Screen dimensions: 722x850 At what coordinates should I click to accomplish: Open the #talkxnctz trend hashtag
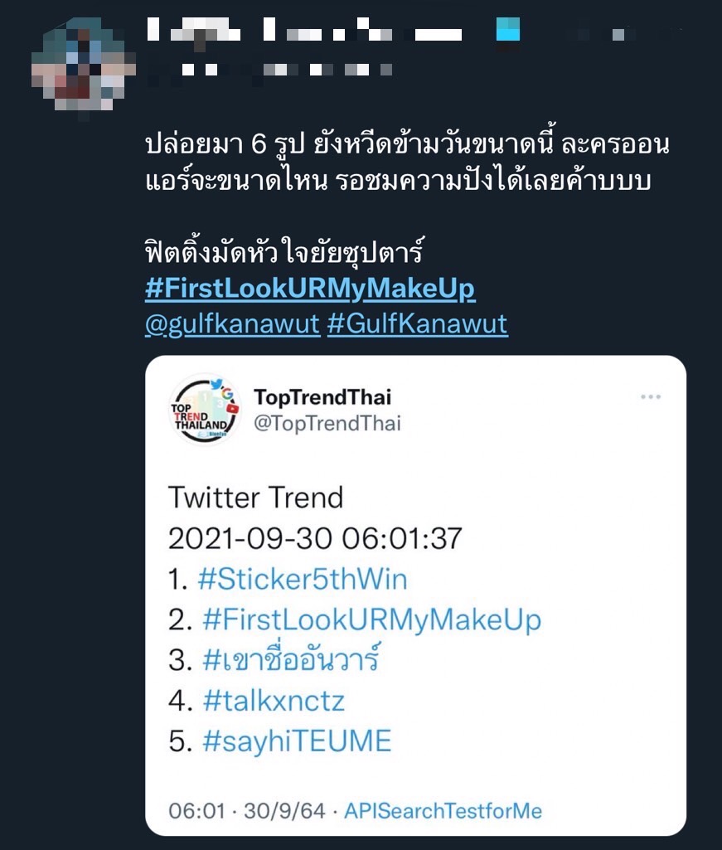point(274,702)
